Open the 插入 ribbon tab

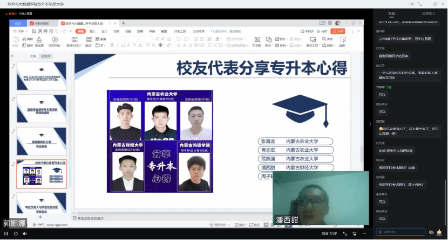[92, 31]
